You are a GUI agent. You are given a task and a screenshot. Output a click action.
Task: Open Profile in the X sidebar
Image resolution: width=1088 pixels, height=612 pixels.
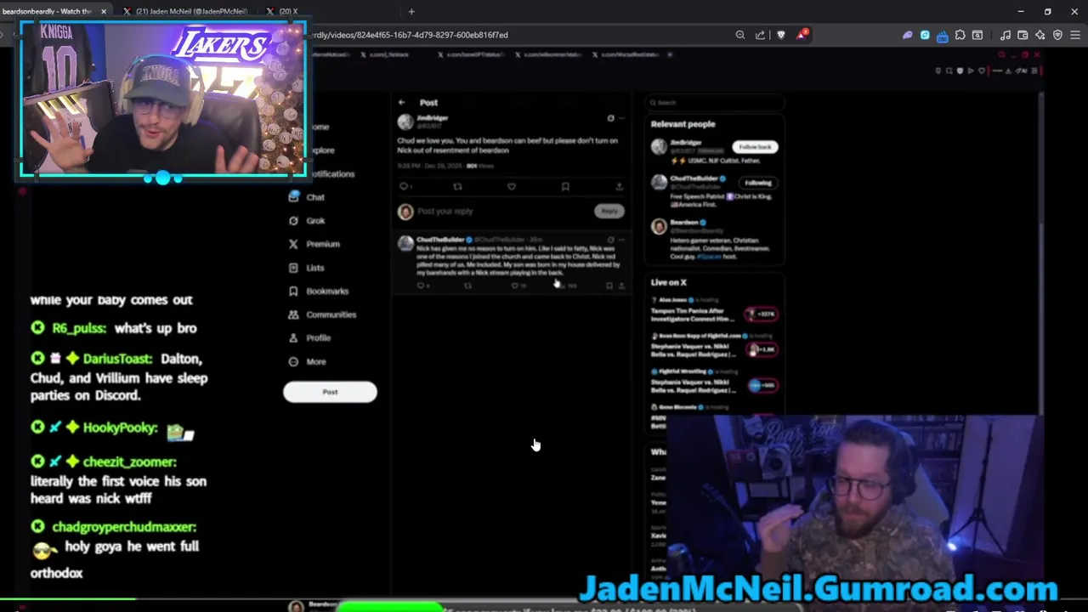pyautogui.click(x=309, y=337)
